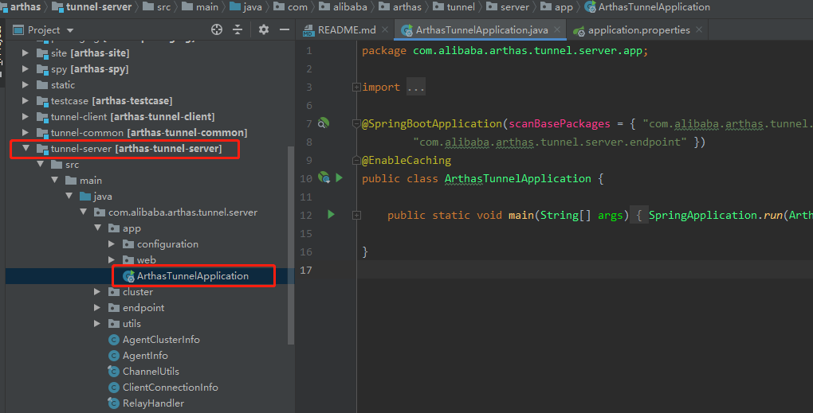Screen dimensions: 813x413
Task: Expand testcase [arthas-testcase] module
Action: tap(25, 100)
